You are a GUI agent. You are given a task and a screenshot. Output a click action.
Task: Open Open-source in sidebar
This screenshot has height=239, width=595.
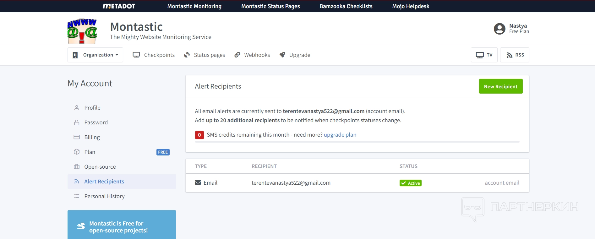coord(122,167)
